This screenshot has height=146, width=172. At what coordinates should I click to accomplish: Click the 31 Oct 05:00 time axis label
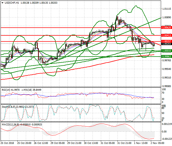pyautogui.click(x=108, y=143)
